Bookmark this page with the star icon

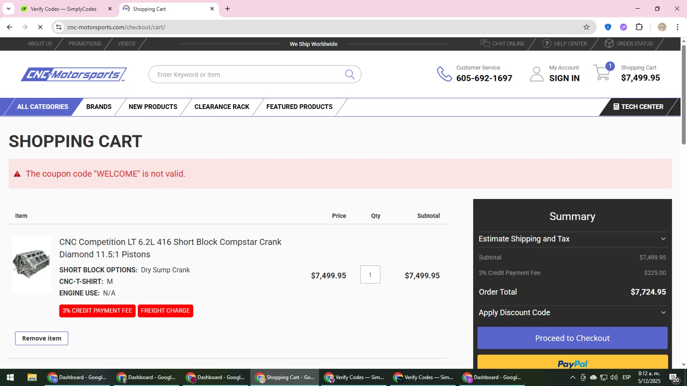[x=586, y=27]
